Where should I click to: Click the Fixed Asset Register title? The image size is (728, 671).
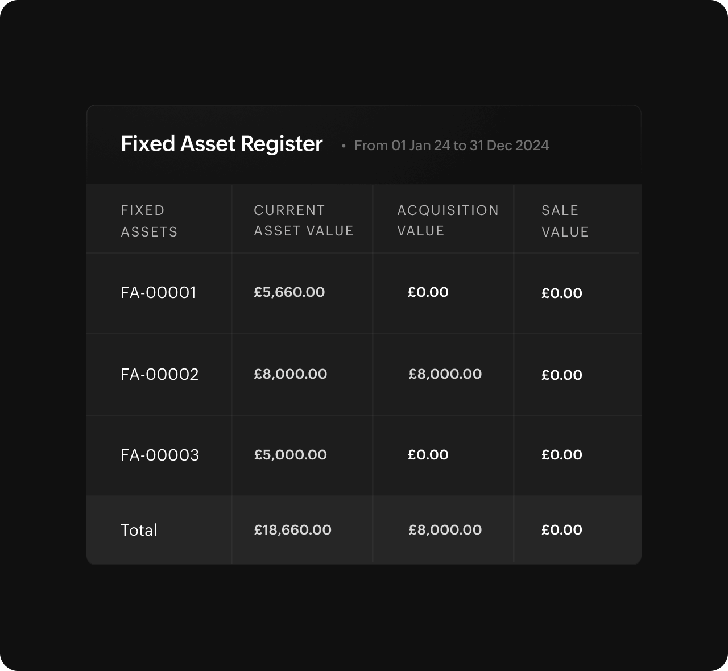(221, 144)
